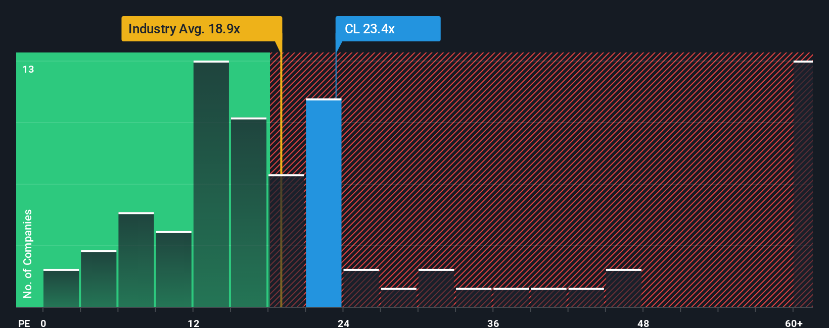The width and height of the screenshot is (829, 328).
Task: Select the 60+ PE bar
Action: 803,184
